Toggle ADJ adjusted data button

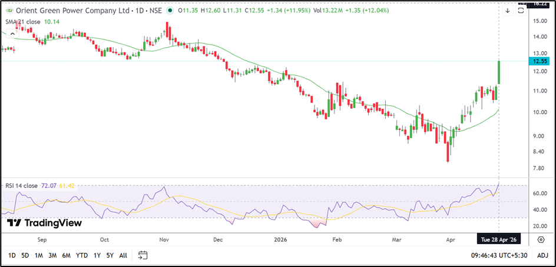[542, 255]
